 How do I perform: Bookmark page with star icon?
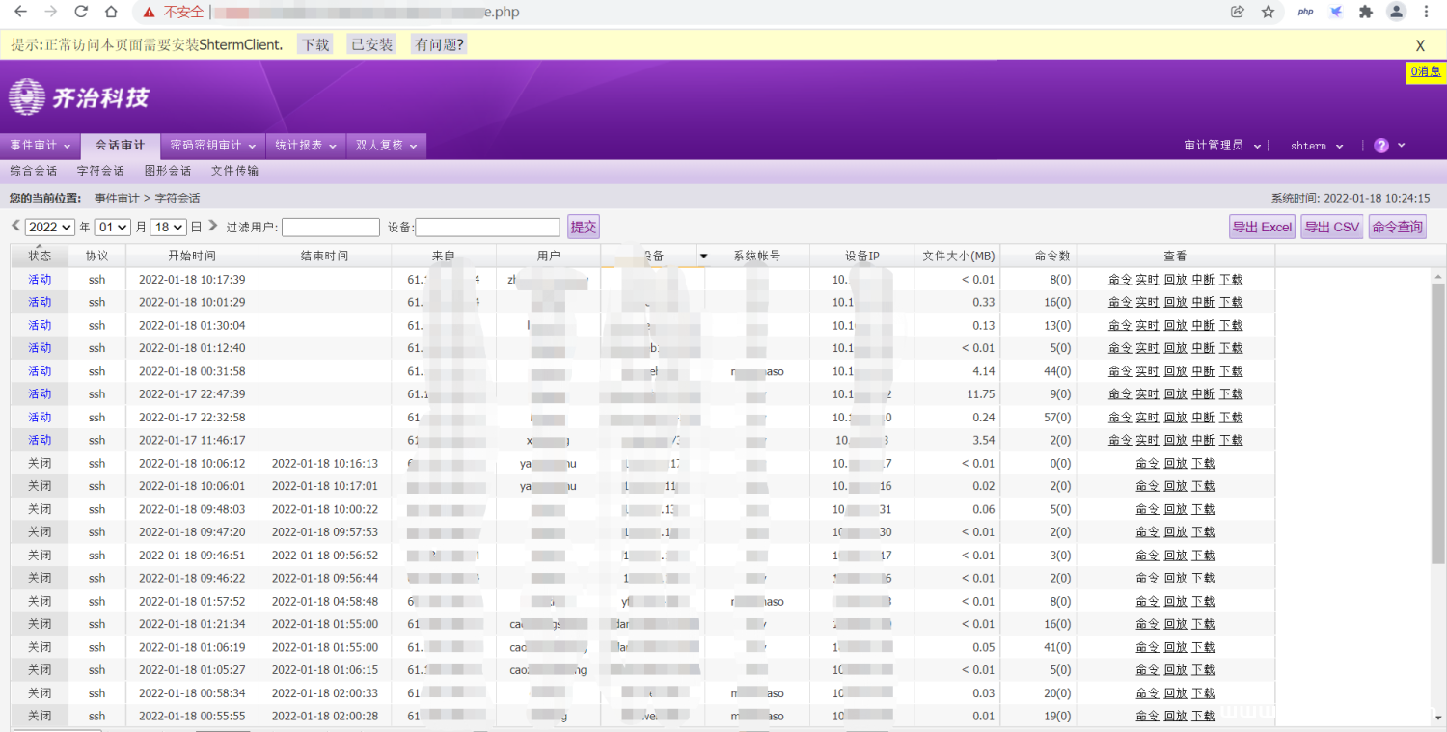click(1268, 12)
